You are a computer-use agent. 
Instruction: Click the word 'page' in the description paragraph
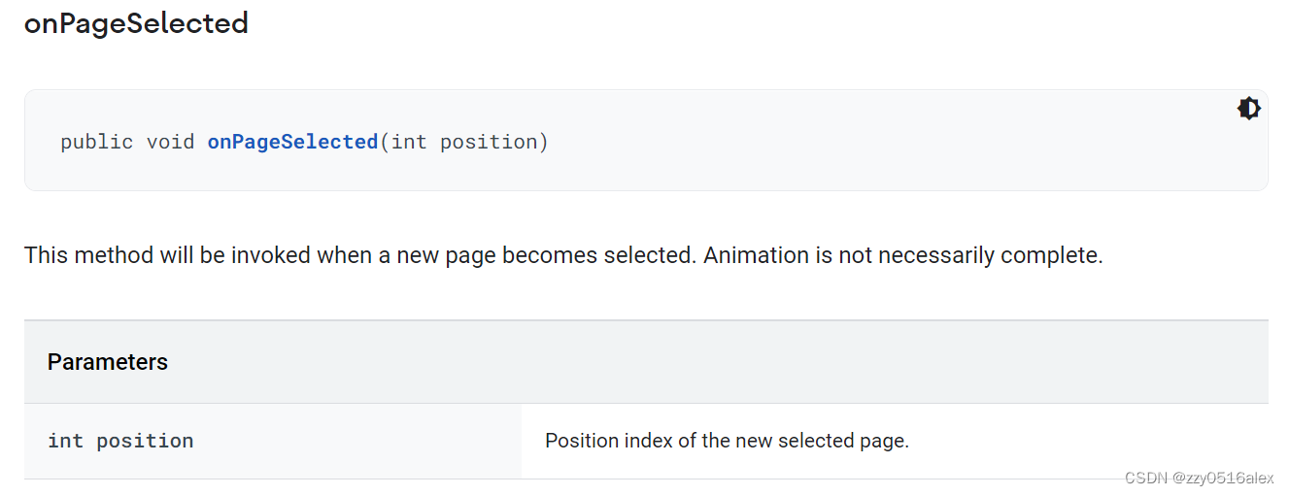point(470,256)
